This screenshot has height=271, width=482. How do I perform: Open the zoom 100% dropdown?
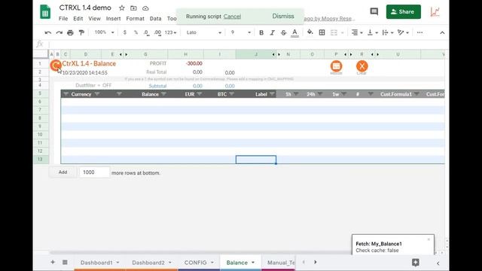[x=104, y=32]
